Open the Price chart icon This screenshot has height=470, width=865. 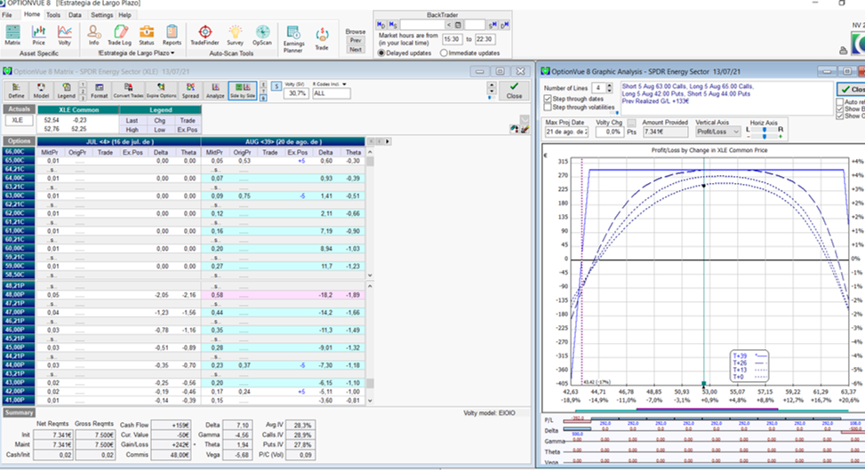(x=38, y=36)
